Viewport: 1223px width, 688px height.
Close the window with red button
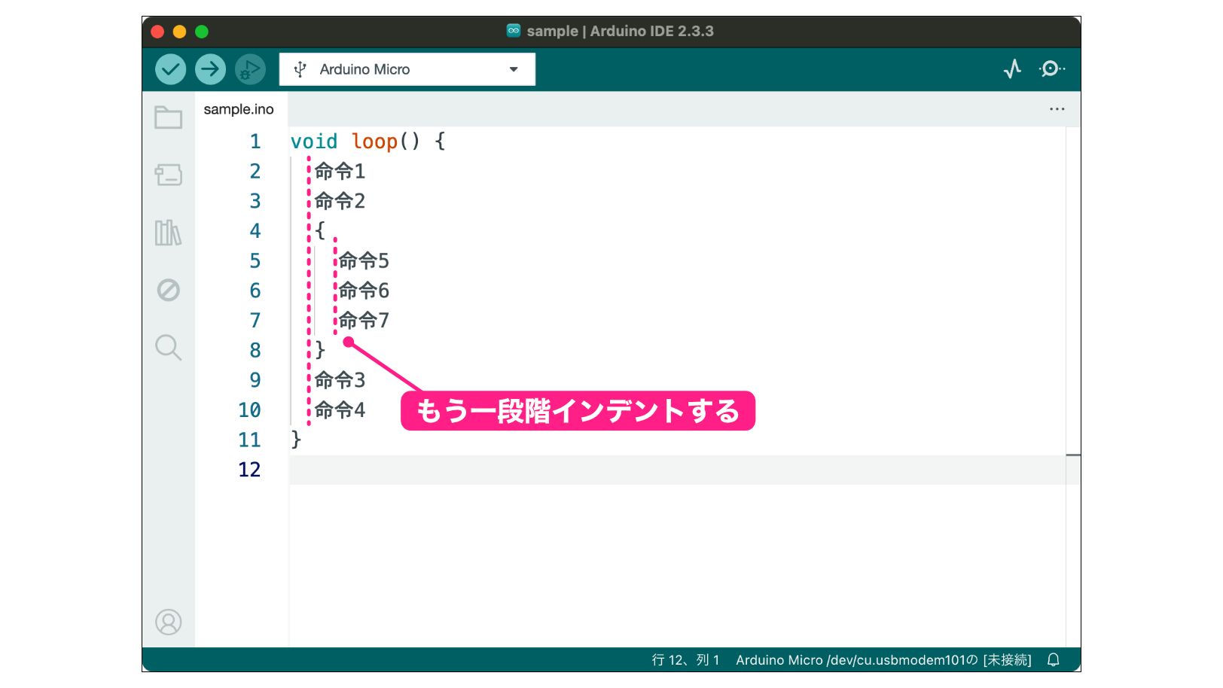(x=157, y=32)
